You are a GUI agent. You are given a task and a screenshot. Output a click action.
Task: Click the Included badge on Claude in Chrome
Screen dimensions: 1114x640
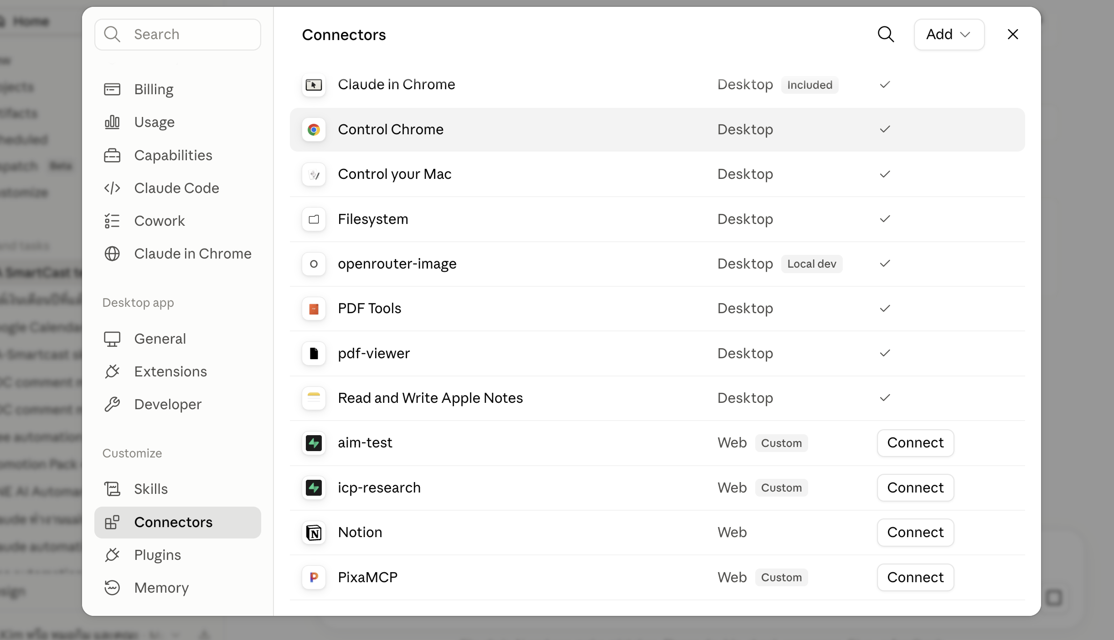click(810, 85)
